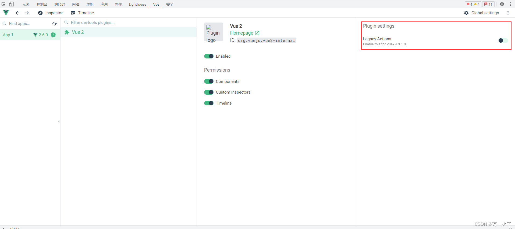Screen dimensions: 515x229
Task: Click the Permissions heading
Action: pyautogui.click(x=217, y=70)
